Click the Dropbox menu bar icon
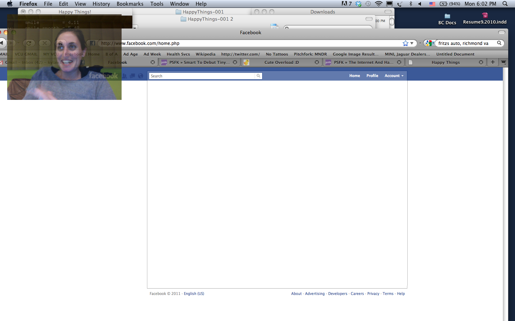This screenshot has width=515, height=321. click(358, 4)
